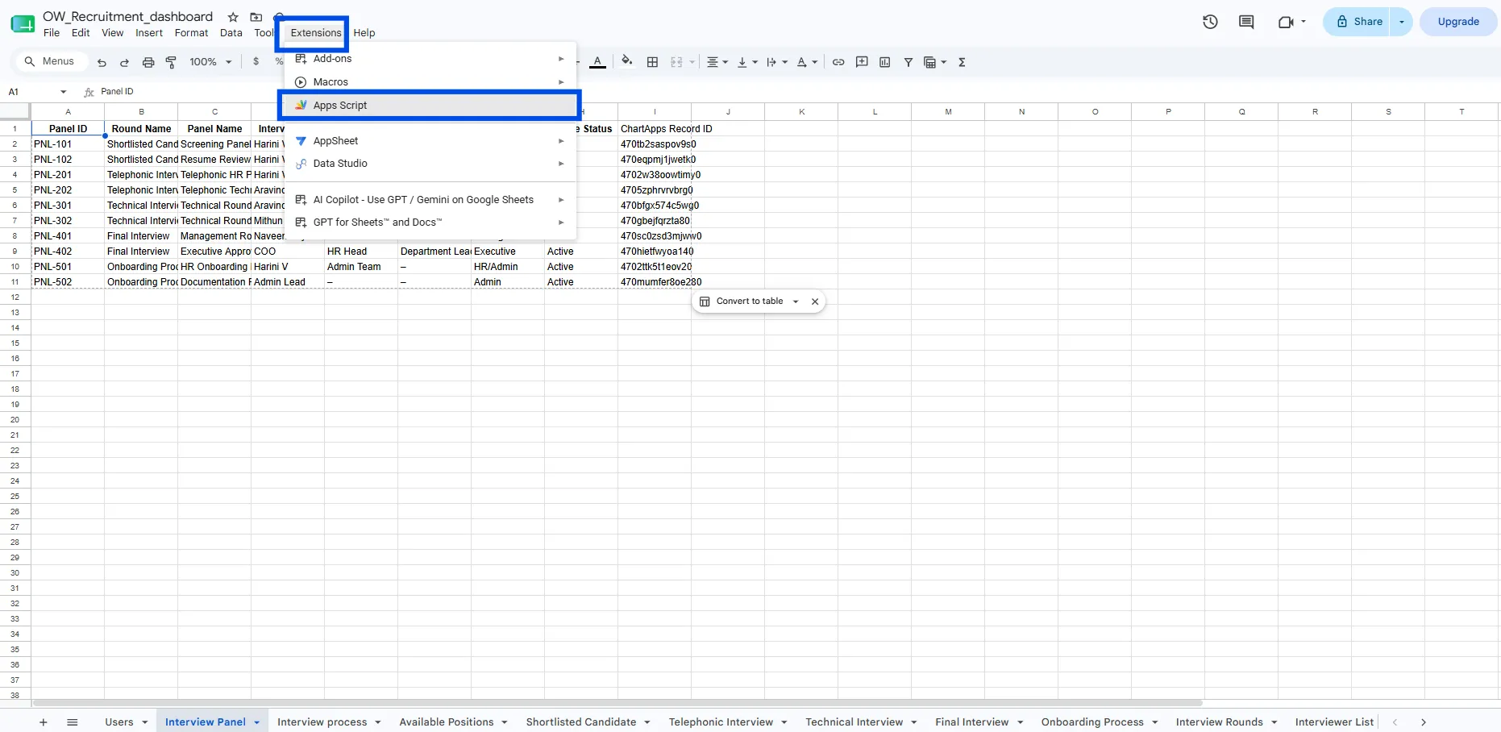This screenshot has width=1501, height=732.
Task: Select the paint format roller icon
Action: point(171,62)
